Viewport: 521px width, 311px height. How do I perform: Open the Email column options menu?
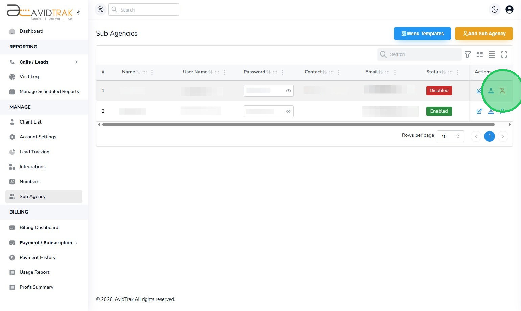395,72
